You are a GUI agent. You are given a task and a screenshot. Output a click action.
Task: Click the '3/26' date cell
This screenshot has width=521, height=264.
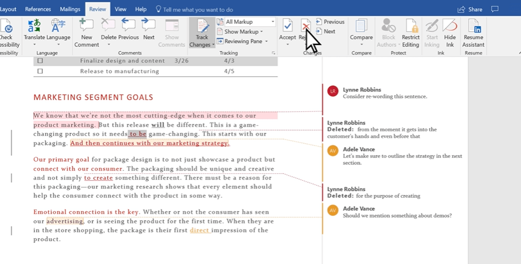182,61
